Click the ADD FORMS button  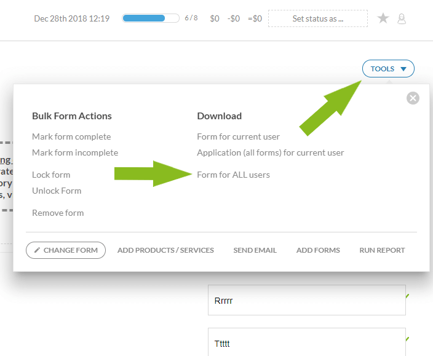point(318,250)
